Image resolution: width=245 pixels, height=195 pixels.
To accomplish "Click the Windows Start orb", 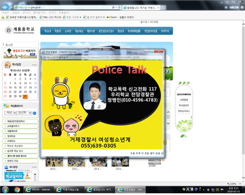I will point(5,190).
